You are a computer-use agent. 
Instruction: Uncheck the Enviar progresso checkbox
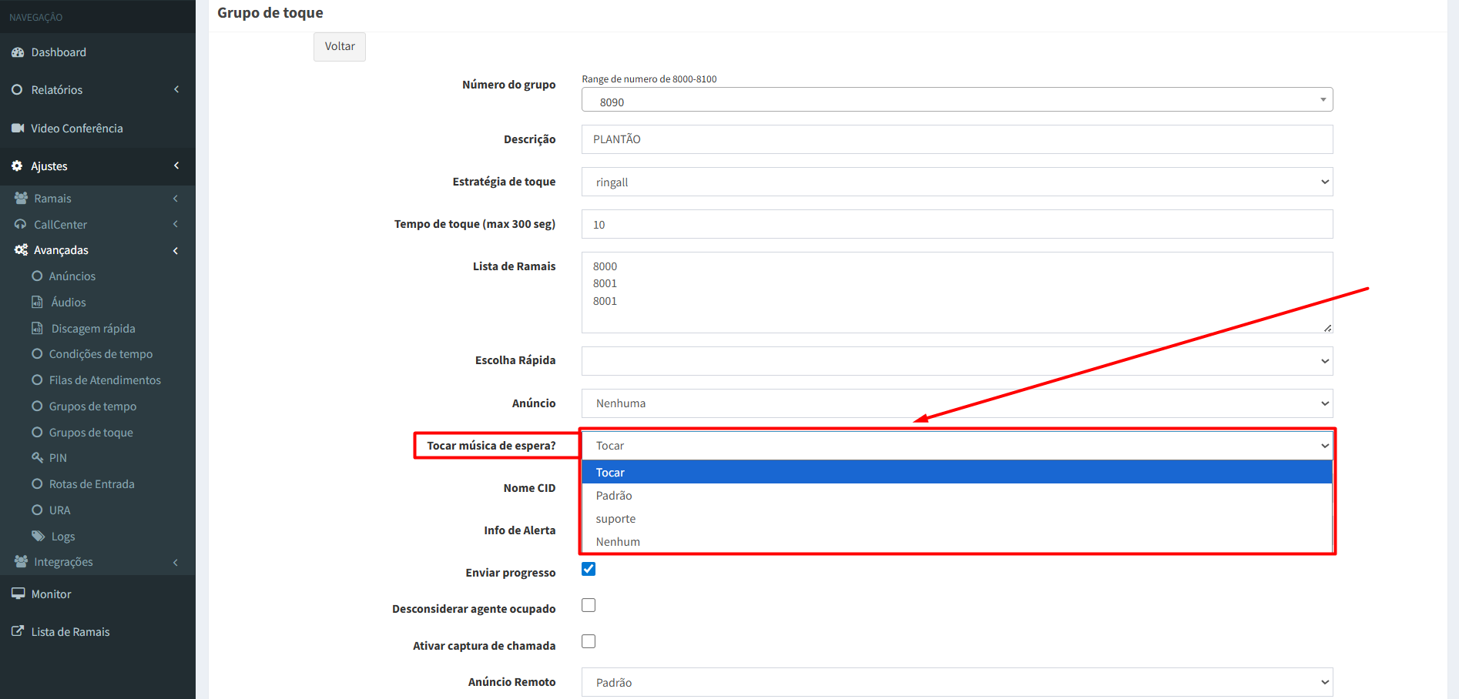pos(589,569)
